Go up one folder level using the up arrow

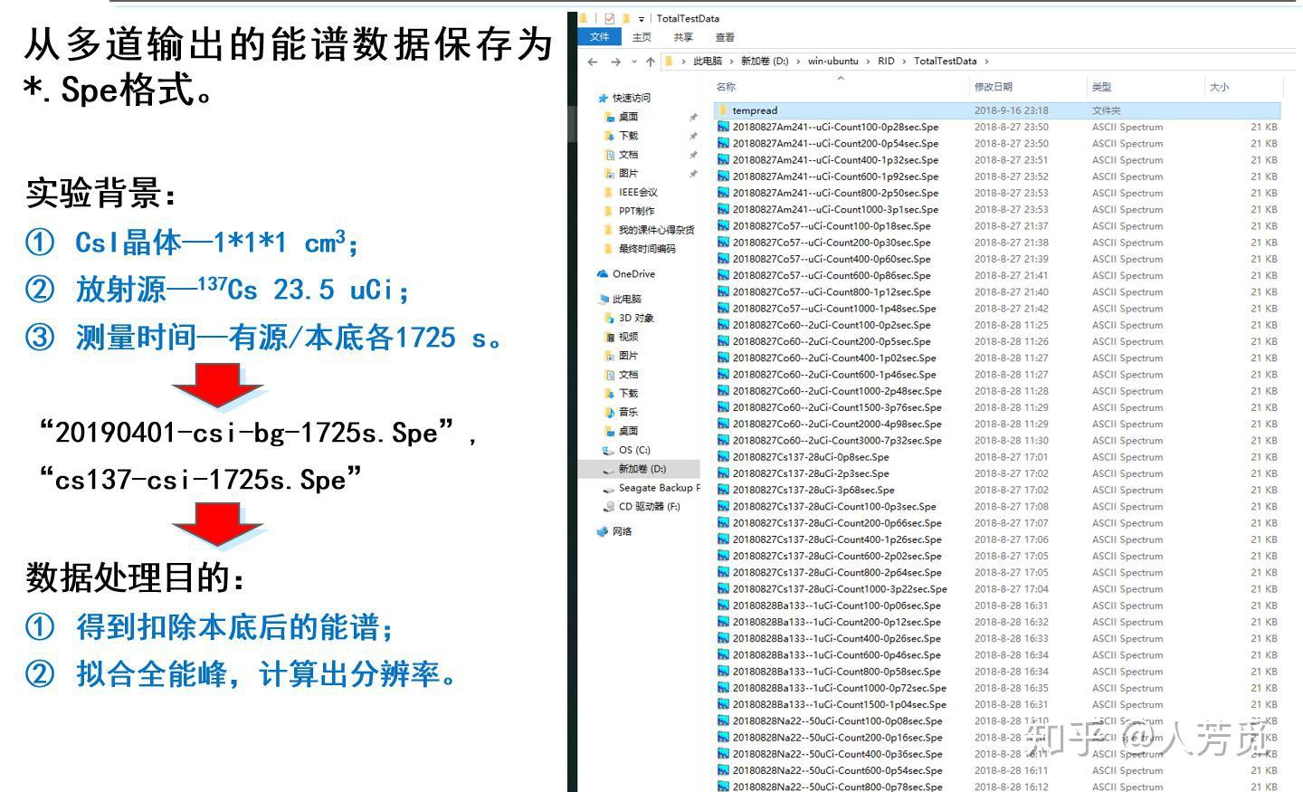click(x=651, y=61)
